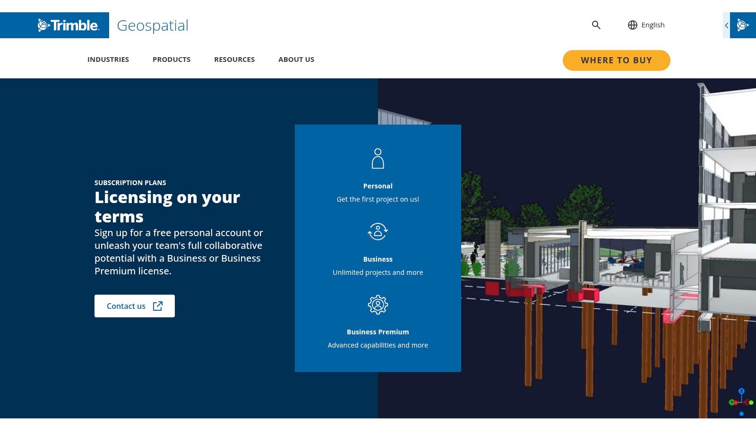Open the RESOURCES menu
This screenshot has height=425, width=756.
(234, 59)
